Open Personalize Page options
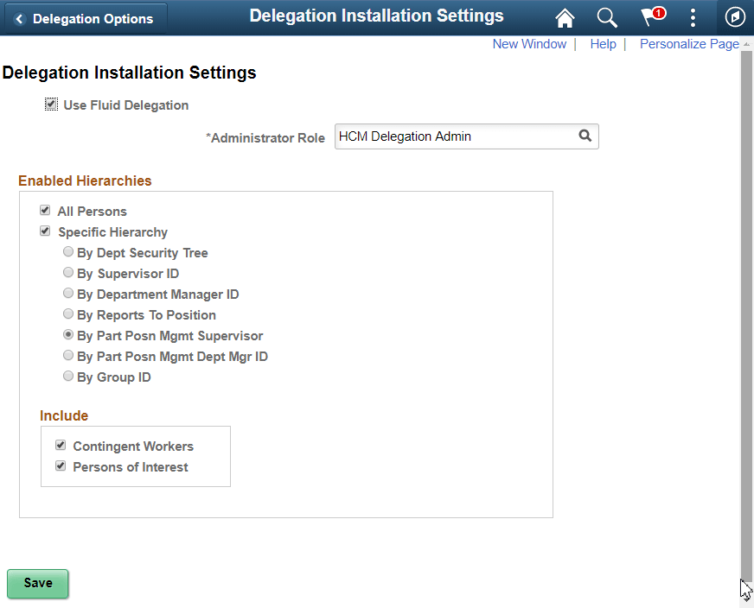 point(689,43)
